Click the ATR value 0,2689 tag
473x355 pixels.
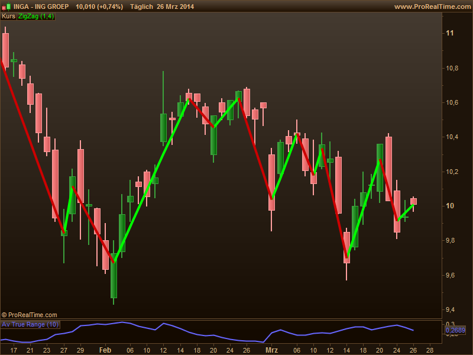455,330
